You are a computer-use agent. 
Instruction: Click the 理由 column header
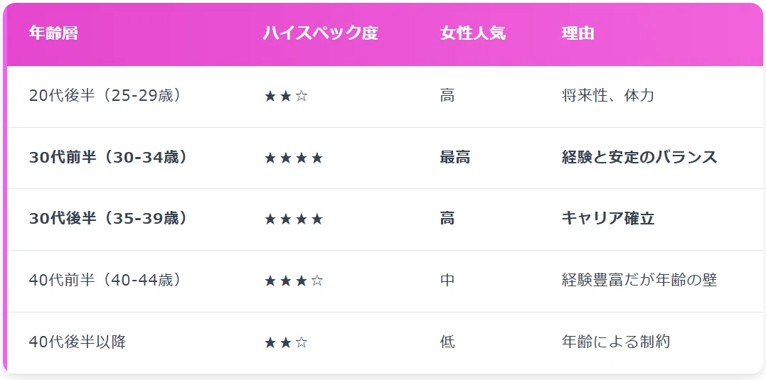click(x=578, y=33)
